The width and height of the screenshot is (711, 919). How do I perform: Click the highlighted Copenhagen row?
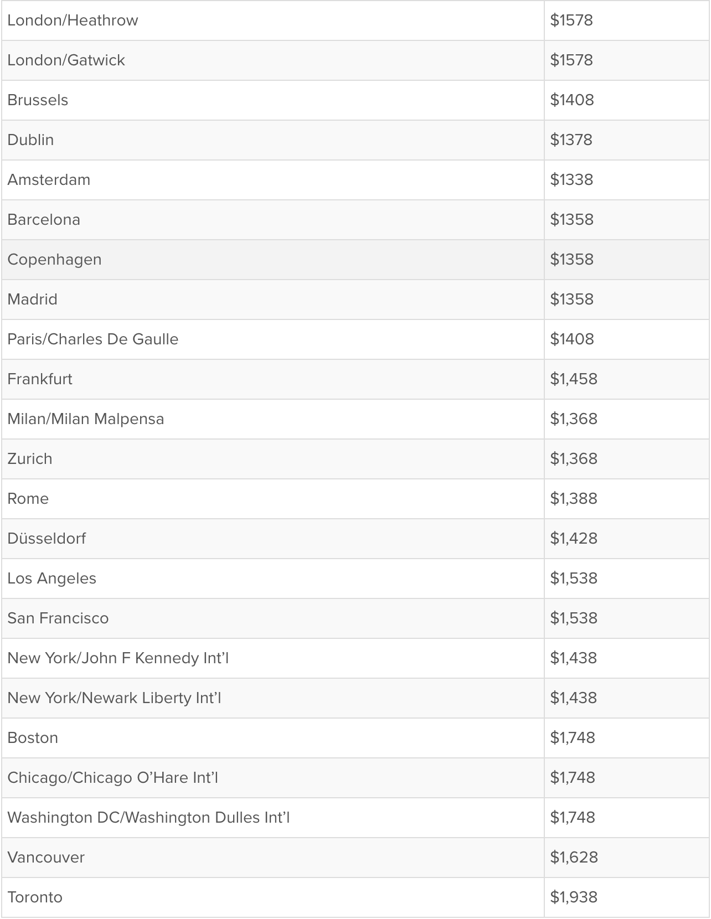(x=54, y=260)
